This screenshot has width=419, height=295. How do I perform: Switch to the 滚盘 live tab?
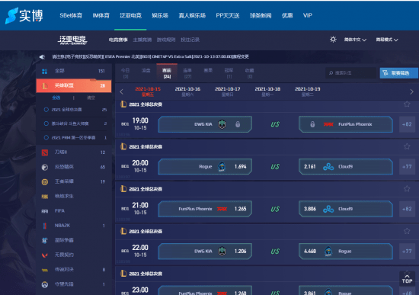click(x=146, y=71)
